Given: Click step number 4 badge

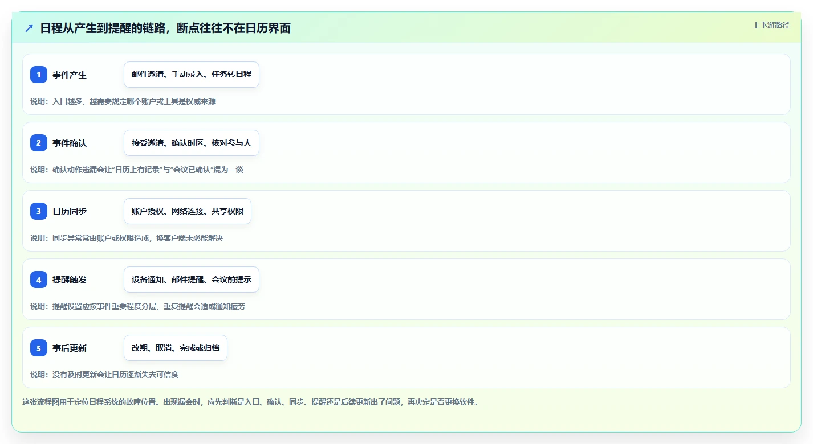Looking at the screenshot, I should coord(39,279).
